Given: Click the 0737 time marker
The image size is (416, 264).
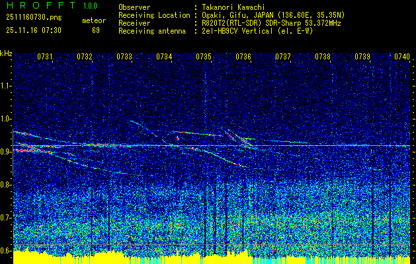Looking at the screenshot, I should coord(283,56).
